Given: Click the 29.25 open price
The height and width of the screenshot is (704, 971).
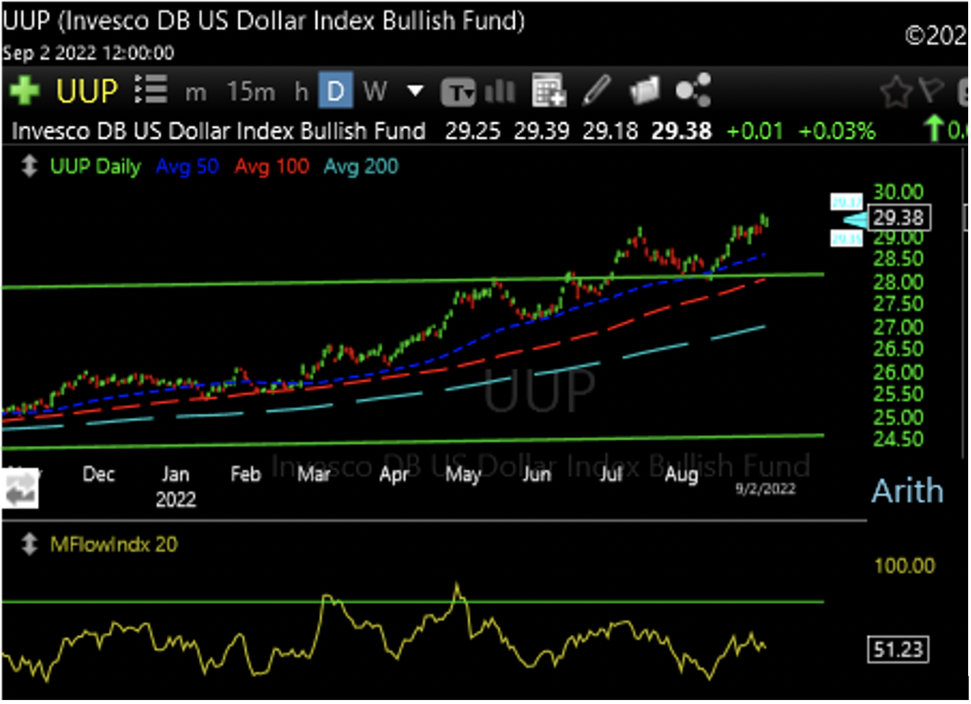Looking at the screenshot, I should point(473,131).
